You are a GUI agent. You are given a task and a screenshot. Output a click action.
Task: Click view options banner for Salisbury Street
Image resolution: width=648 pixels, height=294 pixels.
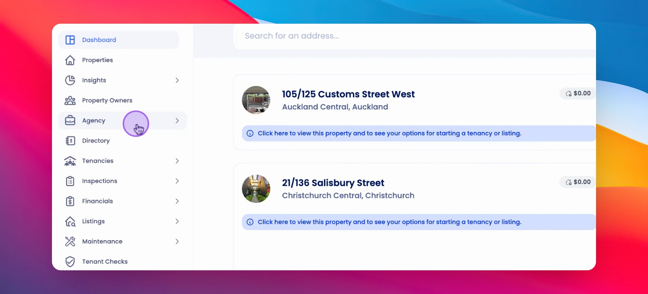pos(419,222)
